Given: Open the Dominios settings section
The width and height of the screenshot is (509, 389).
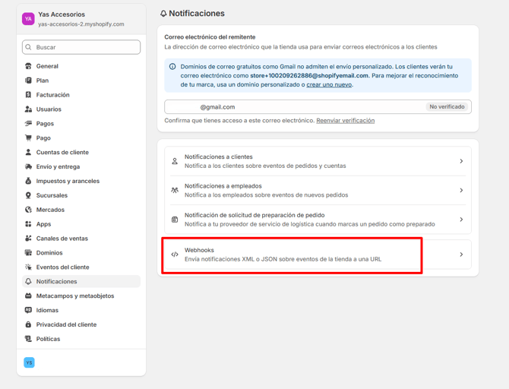Looking at the screenshot, I should pos(49,253).
